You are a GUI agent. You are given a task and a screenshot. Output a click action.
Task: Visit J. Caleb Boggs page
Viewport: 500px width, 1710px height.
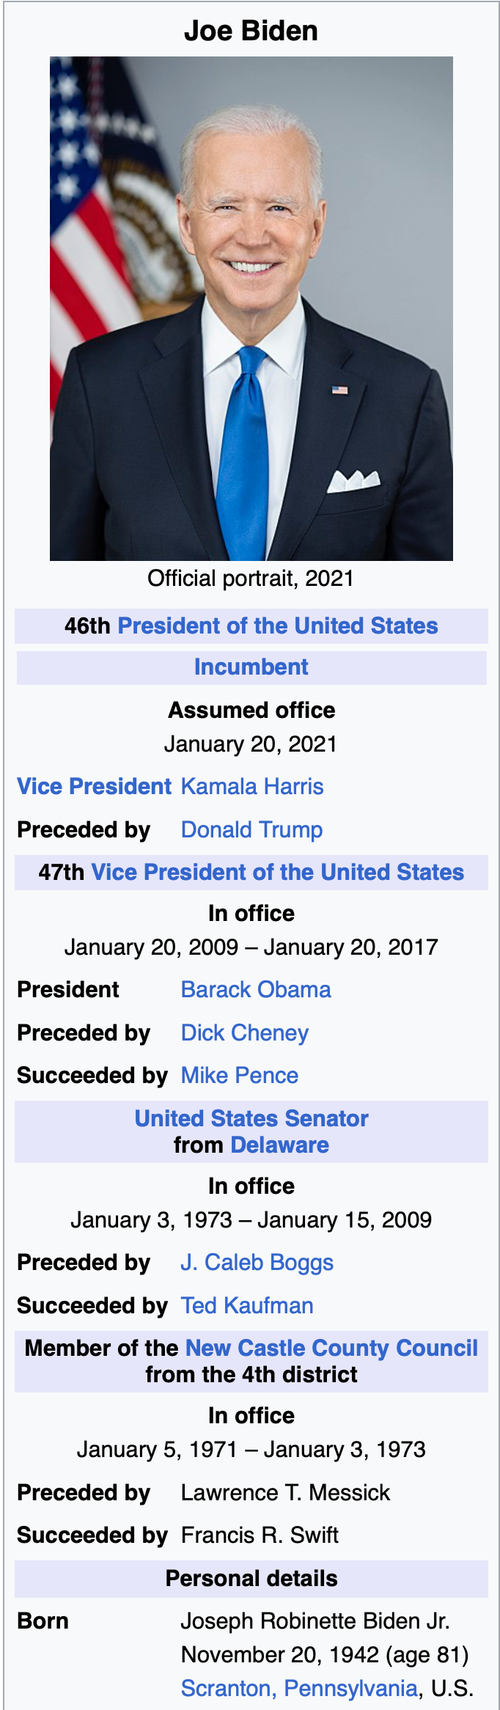[x=257, y=1262]
